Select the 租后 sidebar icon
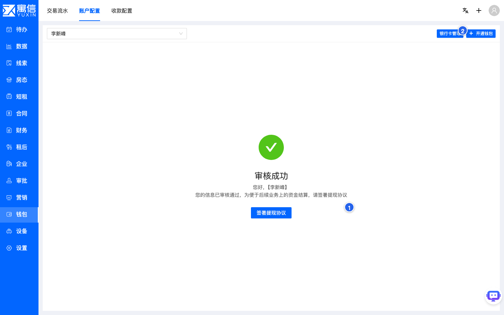504x315 pixels. pos(9,147)
